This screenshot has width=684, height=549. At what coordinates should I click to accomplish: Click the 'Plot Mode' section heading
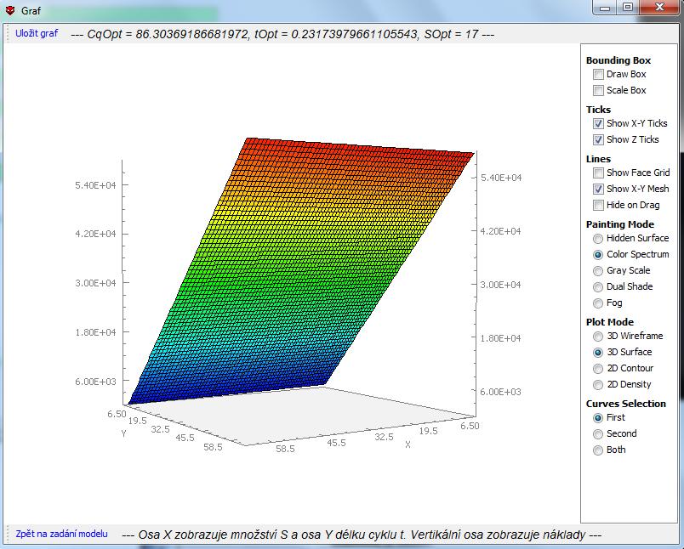(609, 322)
